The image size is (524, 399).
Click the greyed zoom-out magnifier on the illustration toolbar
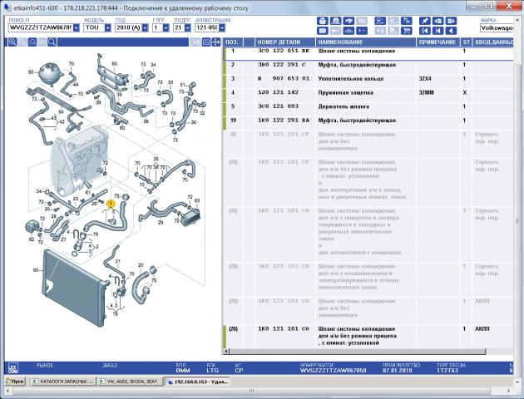[x=22, y=42]
